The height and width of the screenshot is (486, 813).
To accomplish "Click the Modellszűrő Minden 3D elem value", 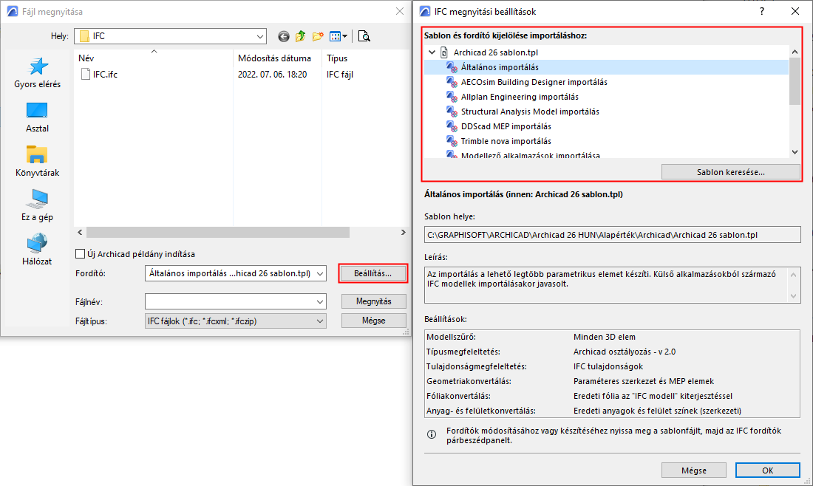I will tap(604, 337).
